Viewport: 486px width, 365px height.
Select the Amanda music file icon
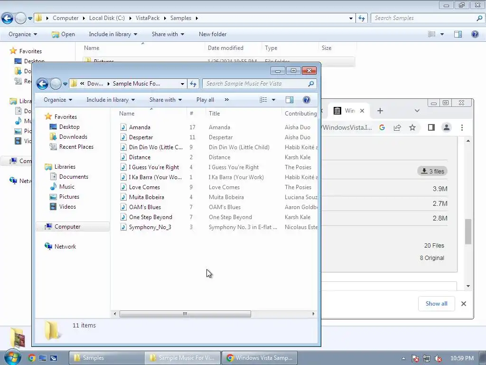[123, 127]
